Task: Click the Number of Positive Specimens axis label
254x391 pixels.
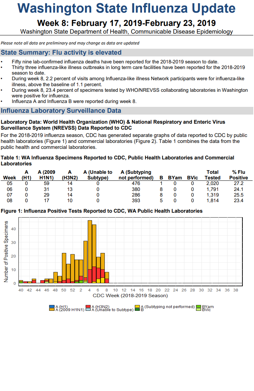Action: tap(6, 252)
